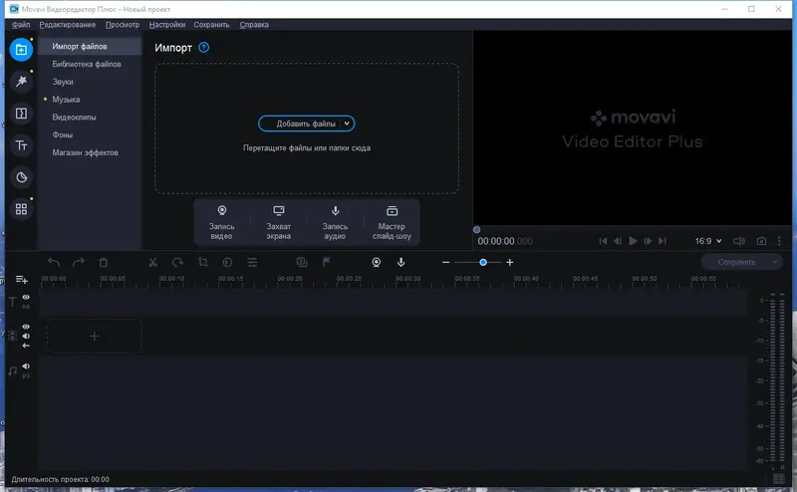The width and height of the screenshot is (797, 492).
Task: Take a snapshot with the camera icon
Action: click(761, 241)
